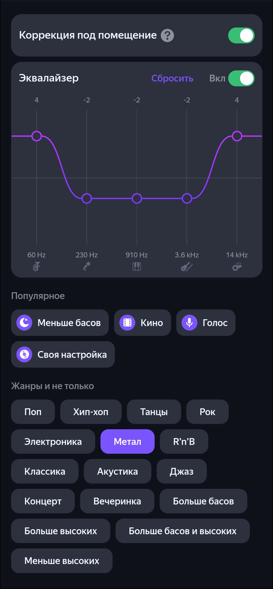Viewport: 273px width, 589px height.
Task: Click the whistle icon under 14 kHz
Action: tap(237, 266)
